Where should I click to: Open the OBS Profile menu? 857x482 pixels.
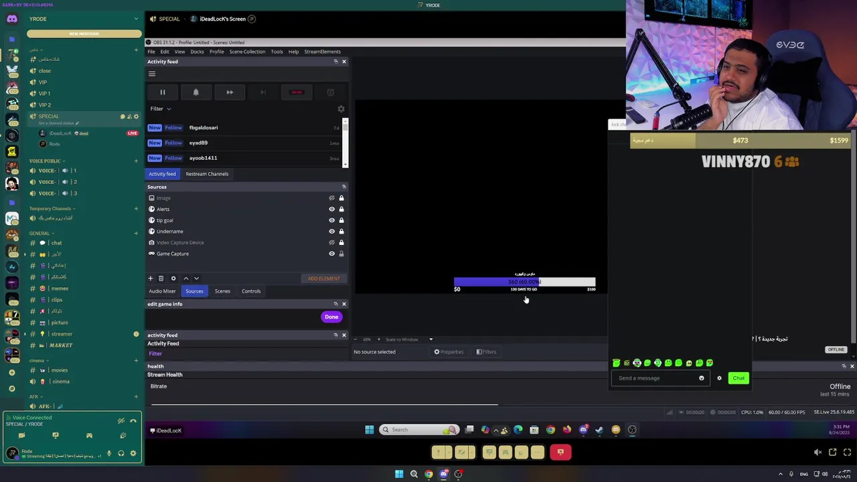pos(216,52)
